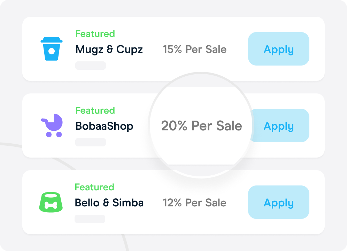
Task: Click gray placeholder tag under Mugz & Cupz
Action: 91,66
